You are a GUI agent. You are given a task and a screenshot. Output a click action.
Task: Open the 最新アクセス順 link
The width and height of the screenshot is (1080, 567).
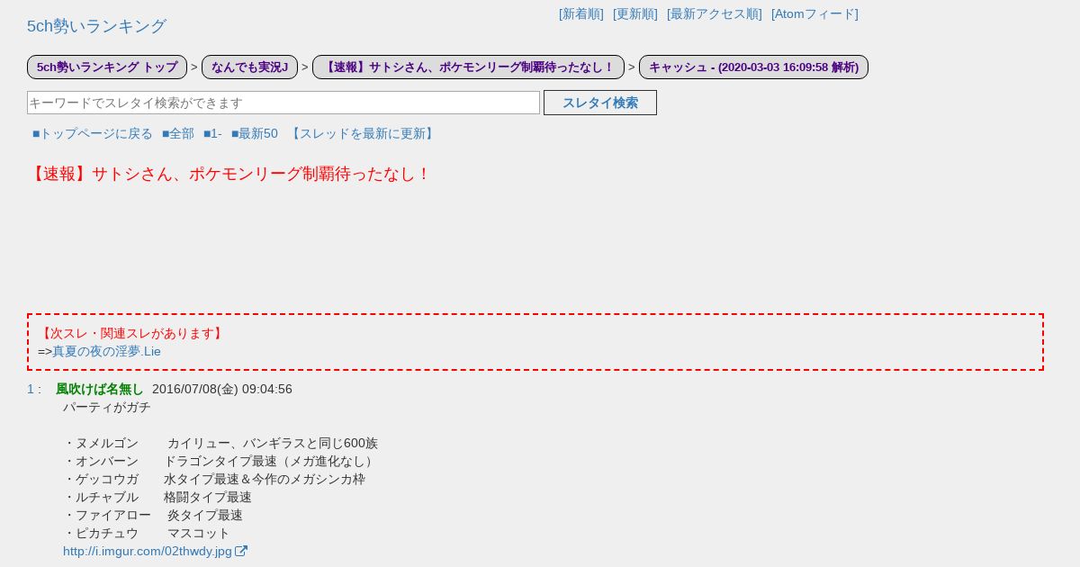click(715, 13)
